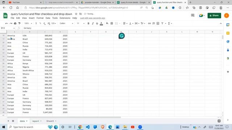Hide the menus with collapse arrow
This screenshot has height=130, width=232.
pyautogui.click(x=221, y=23)
